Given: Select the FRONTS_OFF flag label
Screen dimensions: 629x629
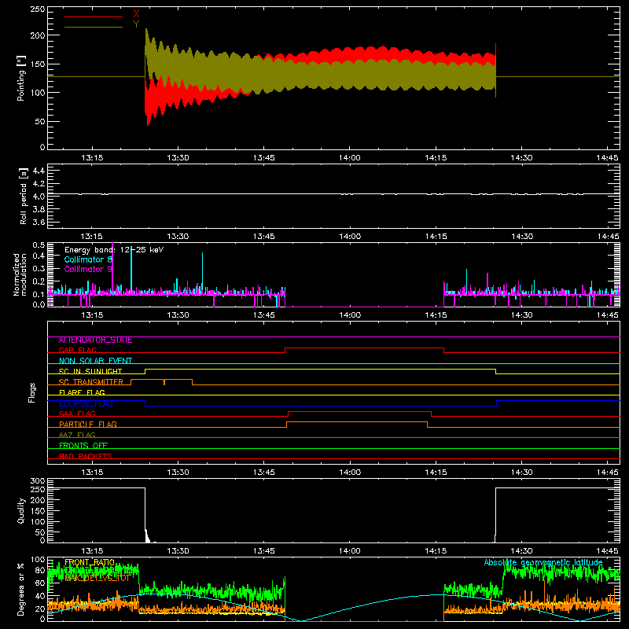Looking at the screenshot, I should (83, 445).
